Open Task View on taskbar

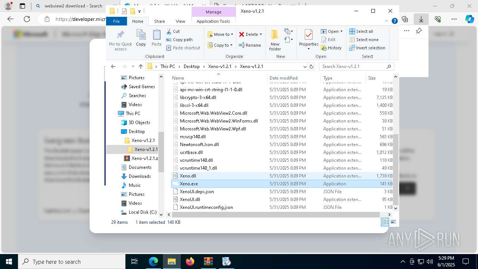[x=135, y=262]
